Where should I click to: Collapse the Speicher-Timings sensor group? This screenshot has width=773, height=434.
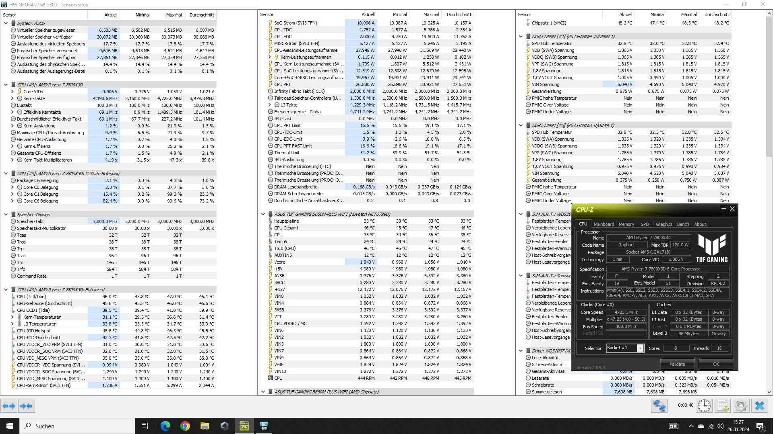[x=6, y=215]
